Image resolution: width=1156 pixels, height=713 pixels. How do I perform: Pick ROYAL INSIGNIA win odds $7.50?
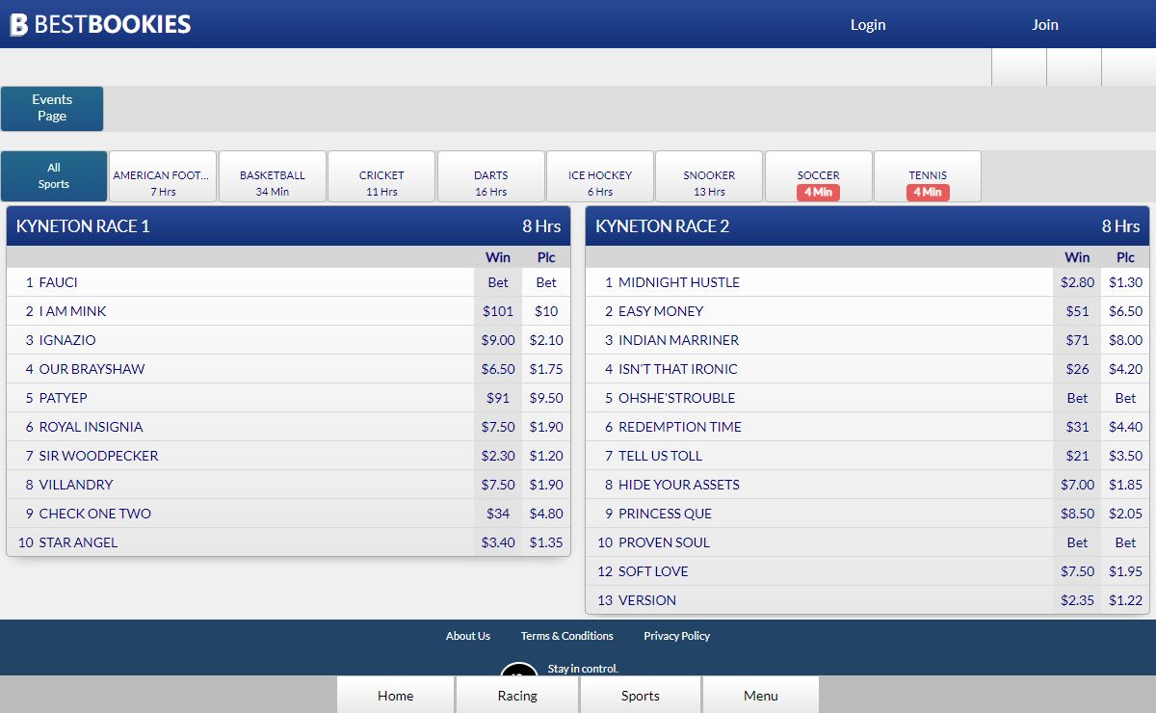tap(498, 427)
